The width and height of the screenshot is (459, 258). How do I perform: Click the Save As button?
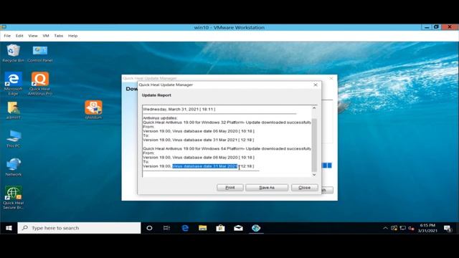(x=267, y=188)
